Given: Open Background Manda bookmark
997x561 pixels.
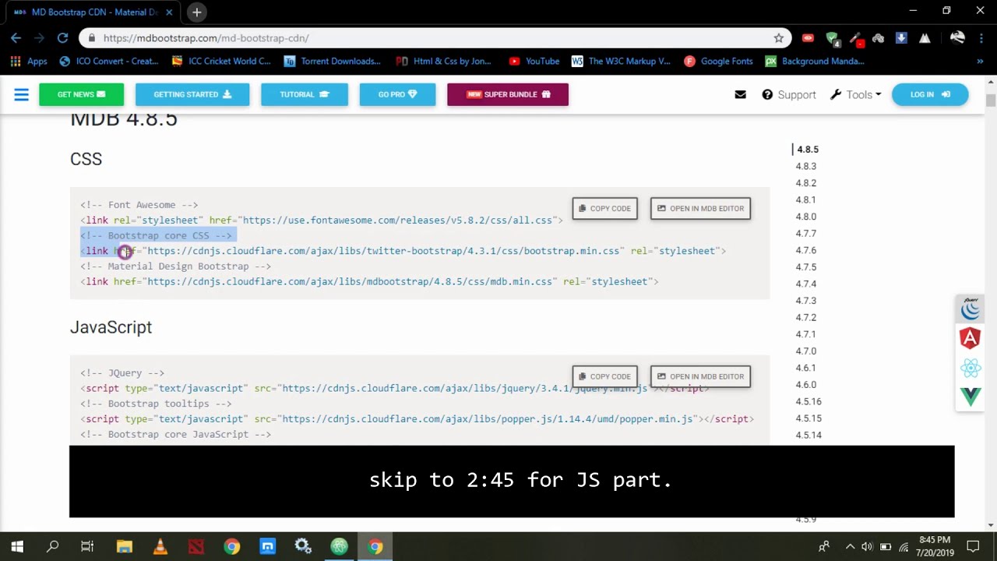Looking at the screenshot, I should tap(815, 61).
